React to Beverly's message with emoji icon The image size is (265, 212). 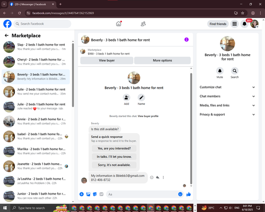point(152,178)
